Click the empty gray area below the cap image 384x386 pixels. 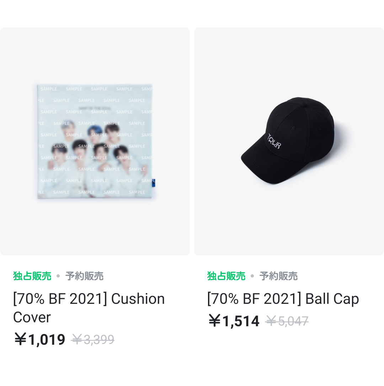[x=289, y=228]
